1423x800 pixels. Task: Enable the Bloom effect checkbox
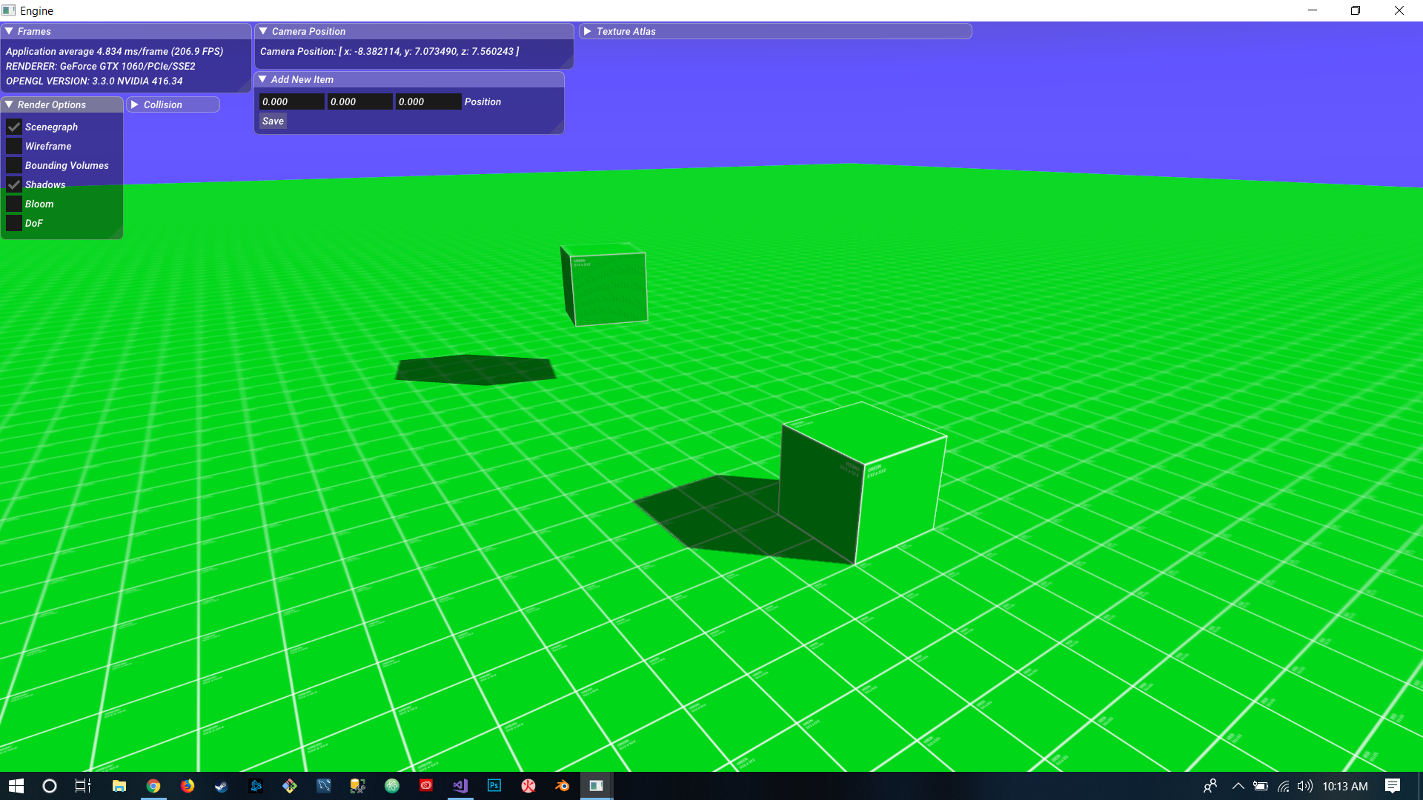pos(14,204)
